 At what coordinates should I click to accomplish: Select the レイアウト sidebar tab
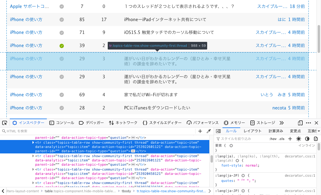tap(252, 131)
